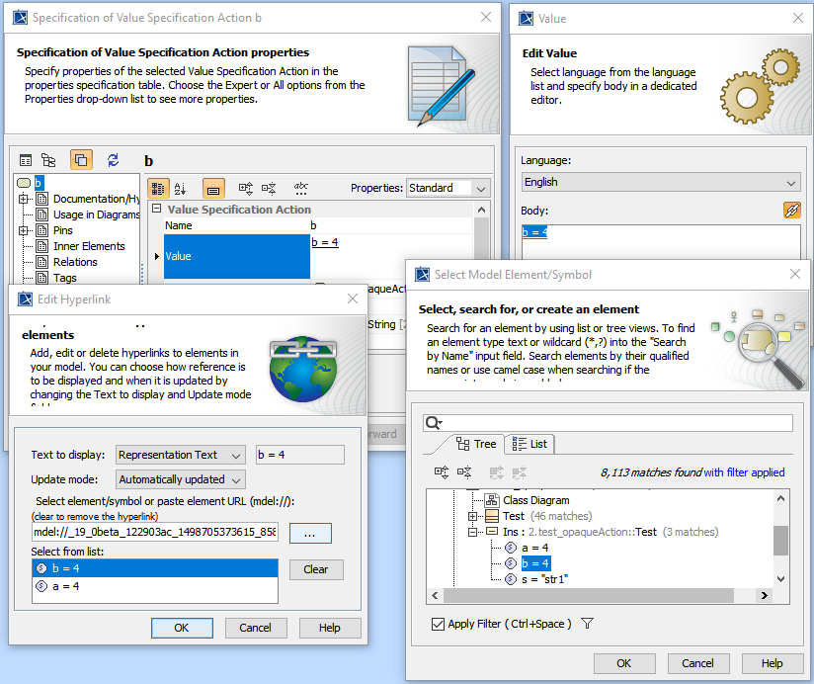
Task: Click the show description icon in properties toolbar
Action: tap(212, 188)
